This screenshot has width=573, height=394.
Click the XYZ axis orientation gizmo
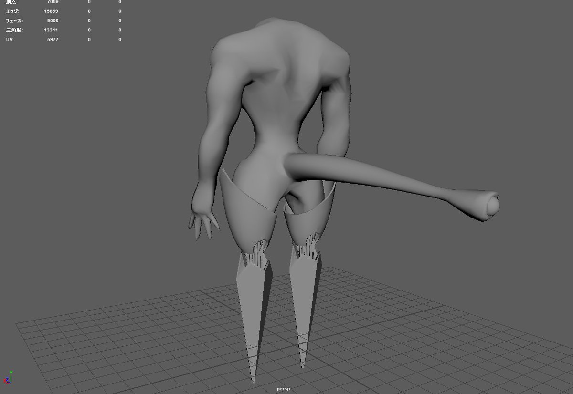point(8,378)
